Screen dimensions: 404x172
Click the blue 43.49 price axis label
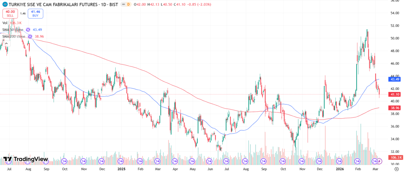click(395, 79)
